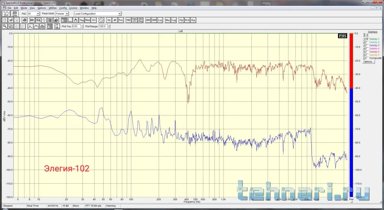The image size is (384, 210).
Task: Click the Plot Range value field
Action: pyautogui.click(x=103, y=26)
